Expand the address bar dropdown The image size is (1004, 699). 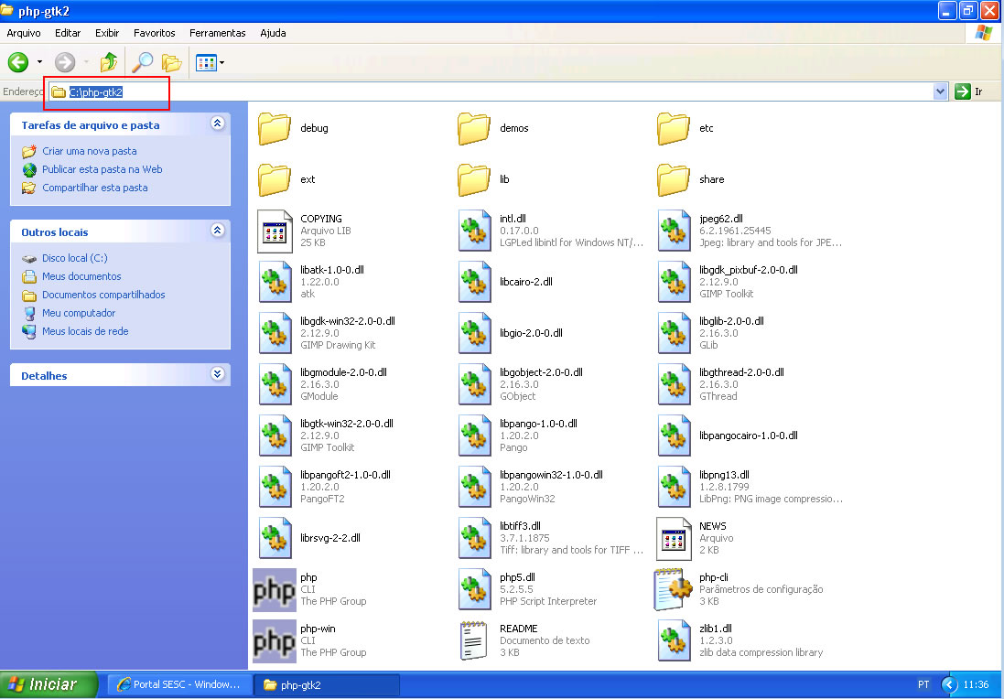click(940, 91)
